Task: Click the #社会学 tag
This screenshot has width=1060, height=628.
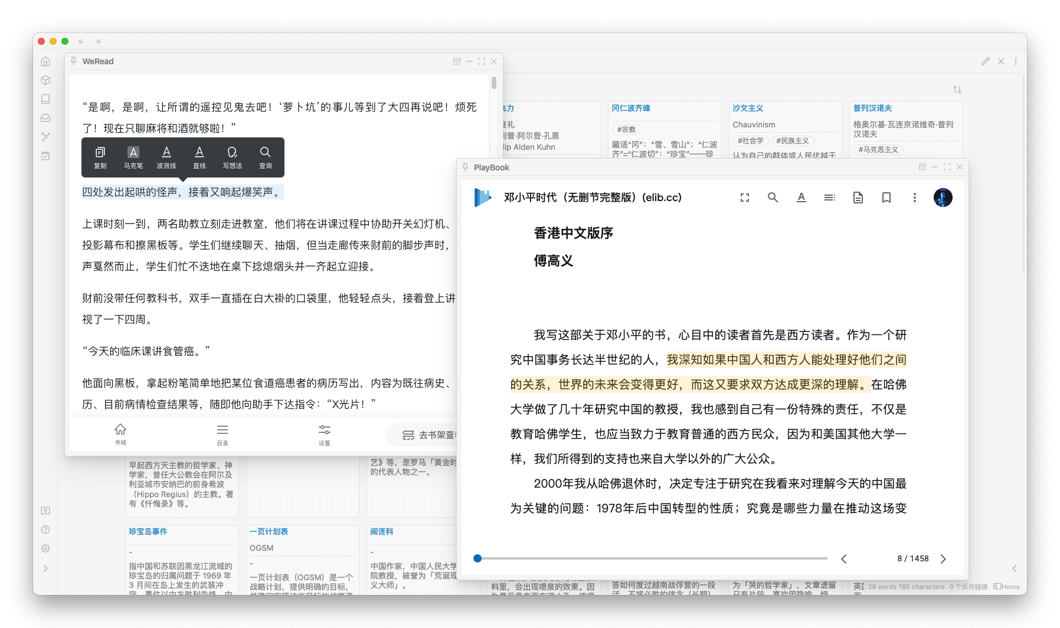Action: [x=750, y=140]
